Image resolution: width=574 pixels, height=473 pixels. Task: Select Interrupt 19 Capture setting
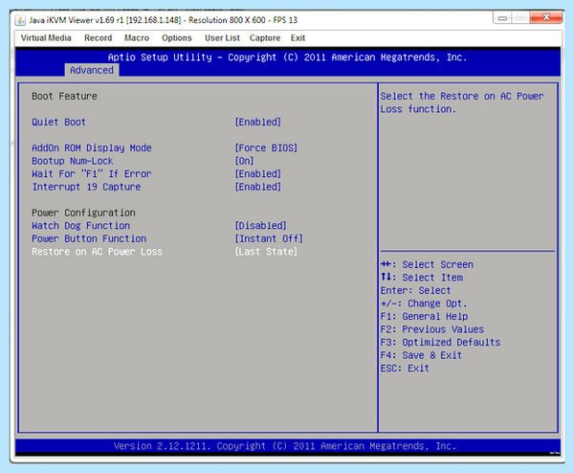pyautogui.click(x=86, y=187)
